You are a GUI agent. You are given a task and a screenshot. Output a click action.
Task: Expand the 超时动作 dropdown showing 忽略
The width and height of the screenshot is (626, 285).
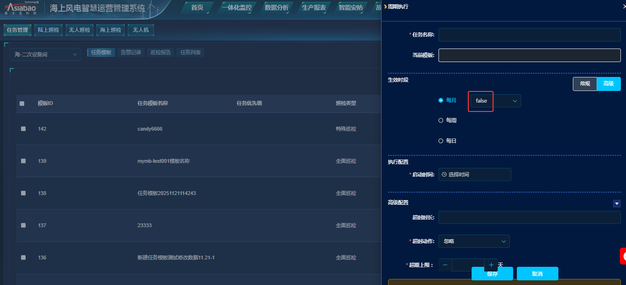[x=474, y=241]
